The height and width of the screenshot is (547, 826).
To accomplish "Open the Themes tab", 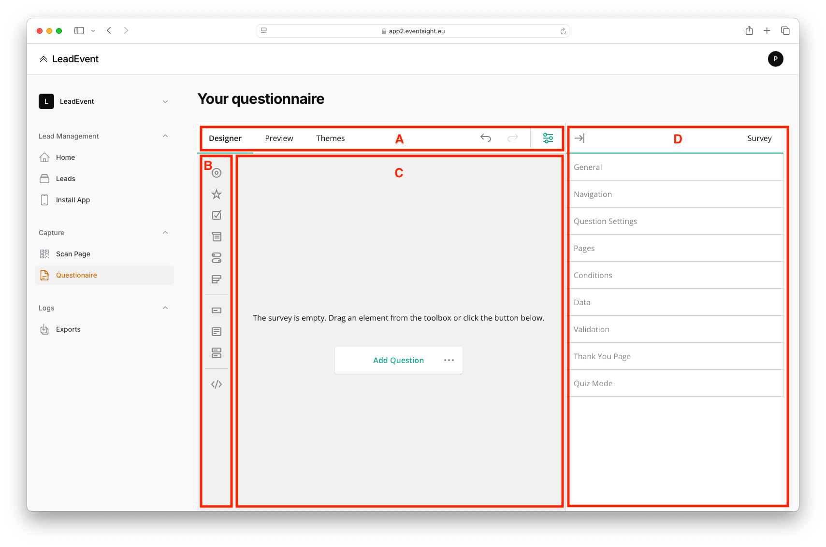I will [331, 138].
